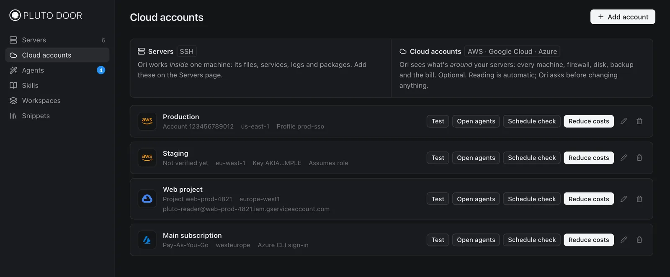Viewport: 670px width, 277px height.
Task: Click the AWS logo on Staging row
Action: coord(147,158)
